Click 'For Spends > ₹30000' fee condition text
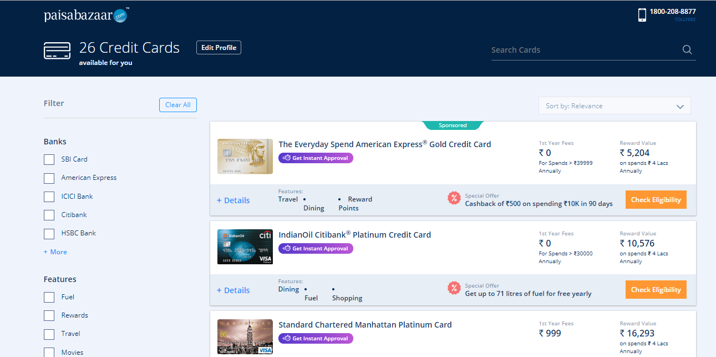 [x=566, y=254]
